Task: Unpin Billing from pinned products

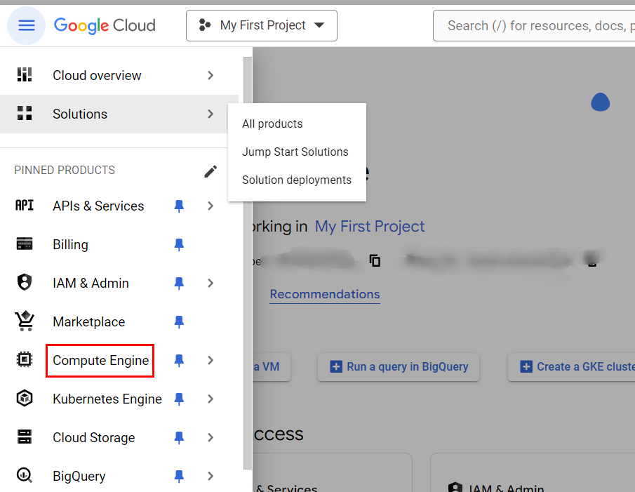Action: coord(179,244)
